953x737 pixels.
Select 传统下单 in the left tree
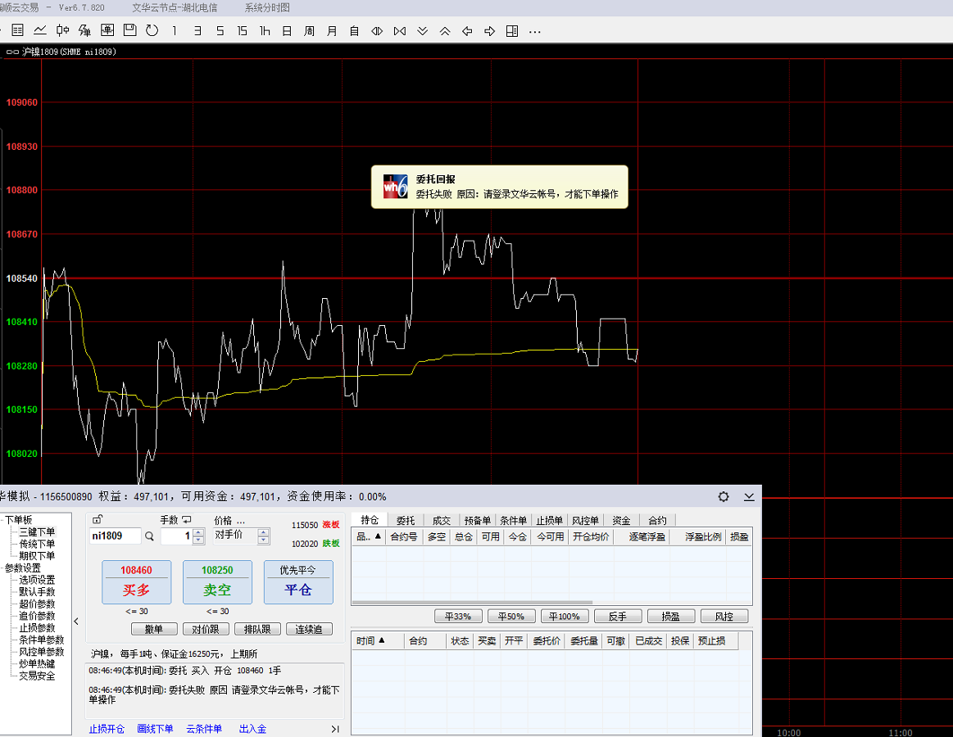[x=37, y=544]
